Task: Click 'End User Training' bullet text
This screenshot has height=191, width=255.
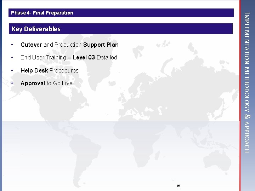Action: pyautogui.click(x=43, y=58)
